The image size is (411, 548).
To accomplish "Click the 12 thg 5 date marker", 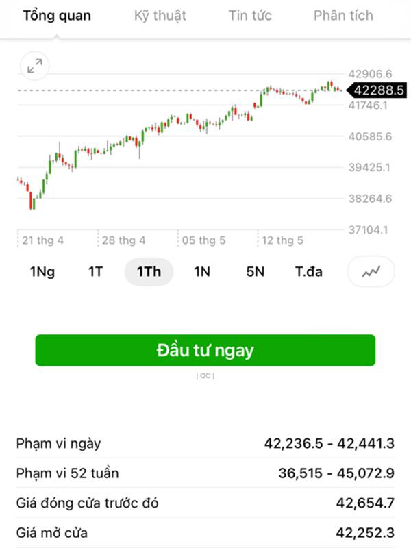I will pyautogui.click(x=282, y=240).
